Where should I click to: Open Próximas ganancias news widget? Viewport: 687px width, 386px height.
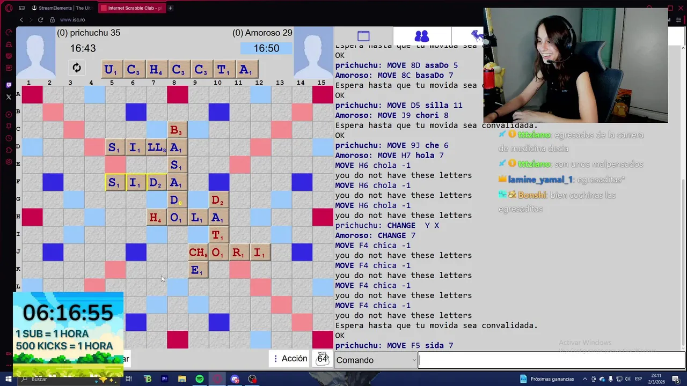547,379
